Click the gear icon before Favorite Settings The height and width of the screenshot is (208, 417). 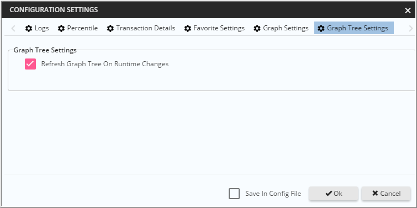click(x=187, y=29)
